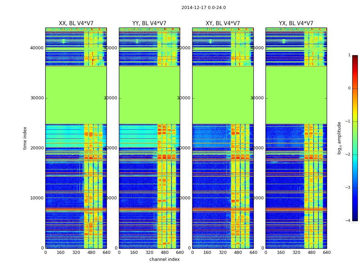This screenshot has height=276, width=363.
Task: Click the YY, BL V4*V7 plot title
Action: click(x=149, y=23)
